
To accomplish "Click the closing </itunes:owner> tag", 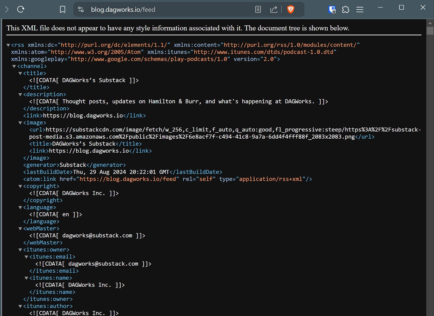I will click(x=48, y=299).
